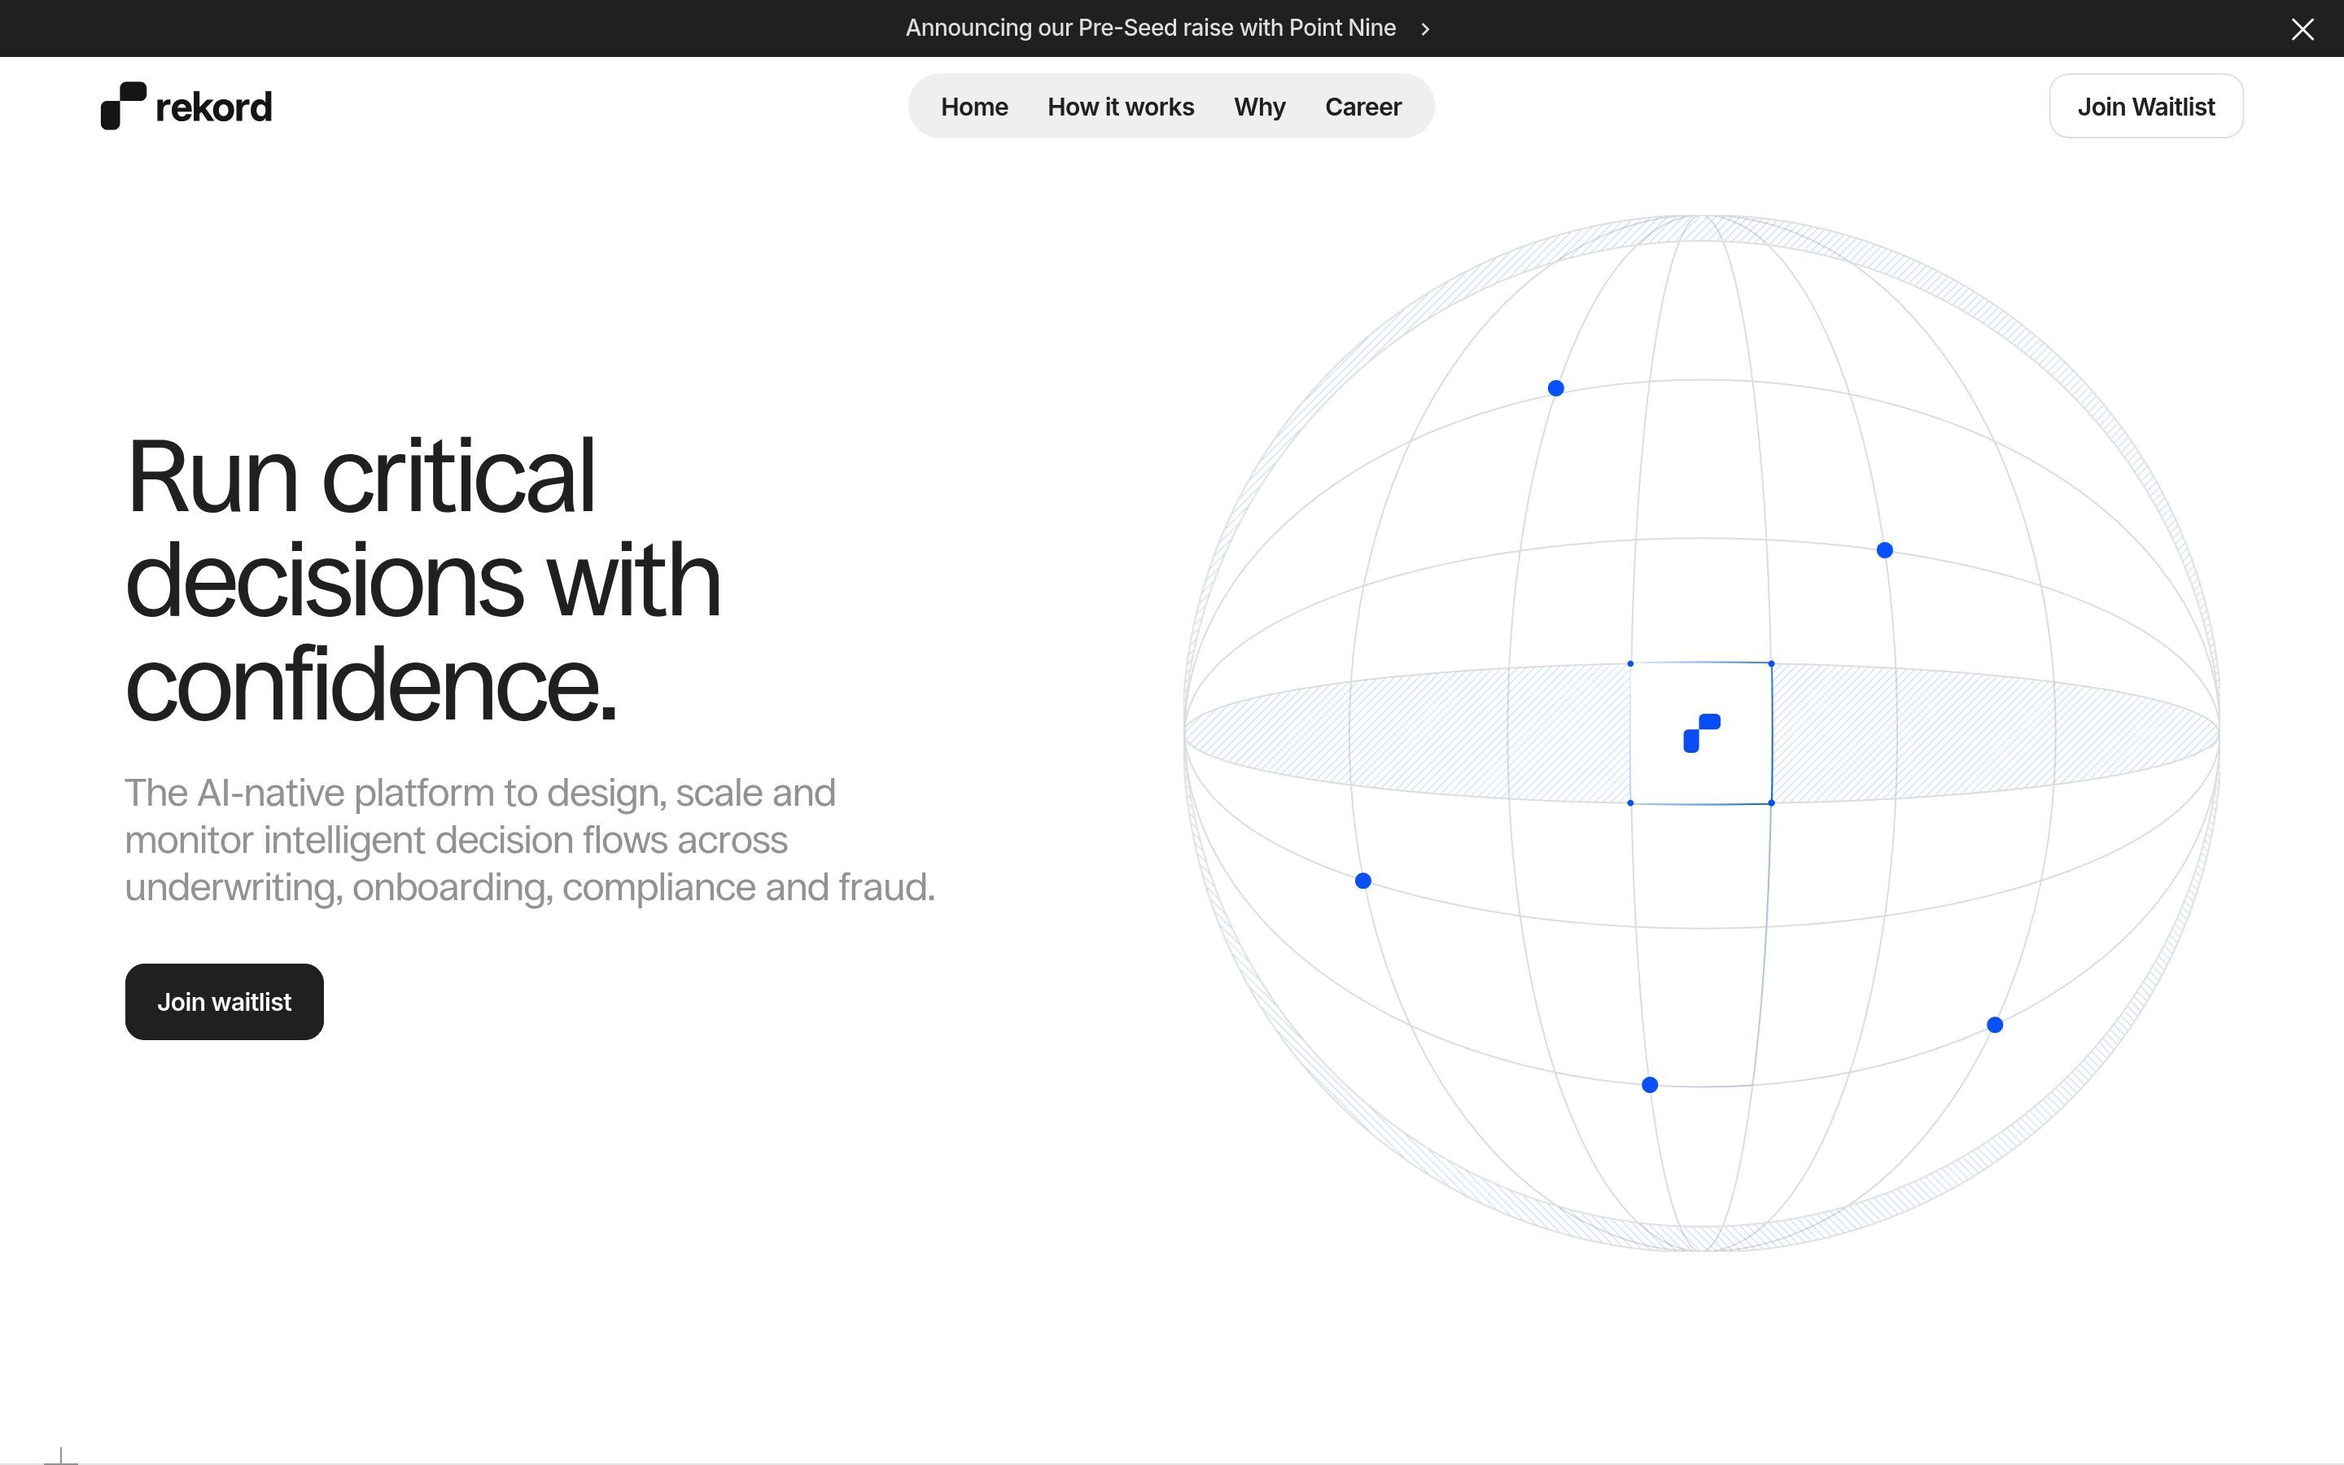
Task: Open the Career page link
Action: [1362, 107]
